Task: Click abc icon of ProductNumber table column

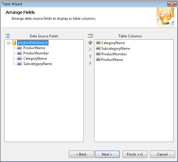Action: click(98, 54)
